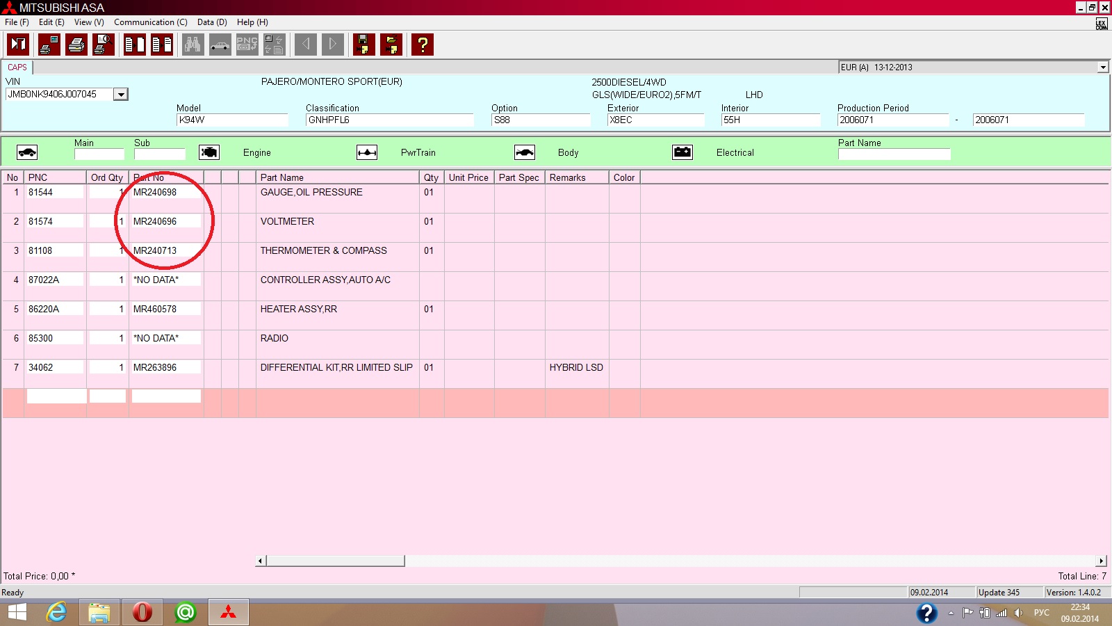
Task: Click the whole-car icon in group bar
Action: click(x=27, y=152)
